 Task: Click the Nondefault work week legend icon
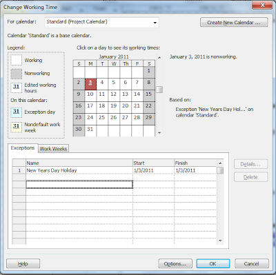[x=17, y=127]
